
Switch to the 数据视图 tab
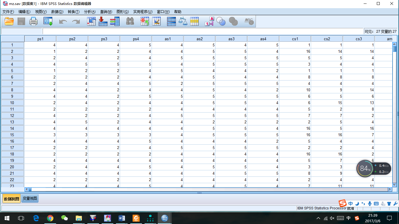[x=12, y=199]
